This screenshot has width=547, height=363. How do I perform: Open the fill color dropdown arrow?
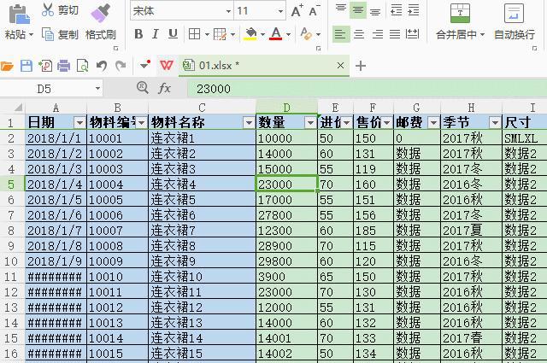click(x=262, y=34)
